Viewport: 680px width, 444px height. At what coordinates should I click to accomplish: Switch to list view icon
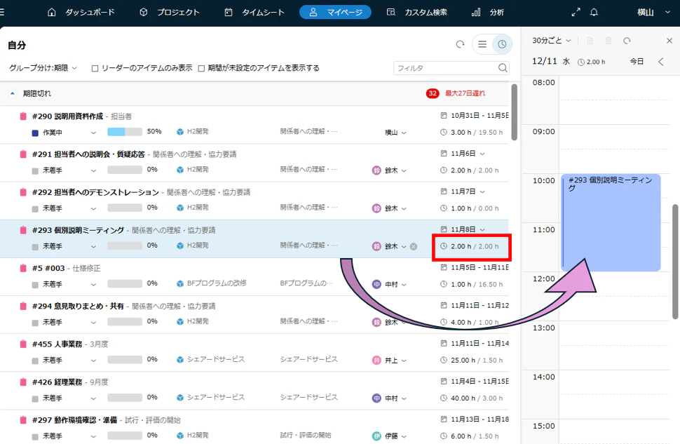click(x=482, y=44)
